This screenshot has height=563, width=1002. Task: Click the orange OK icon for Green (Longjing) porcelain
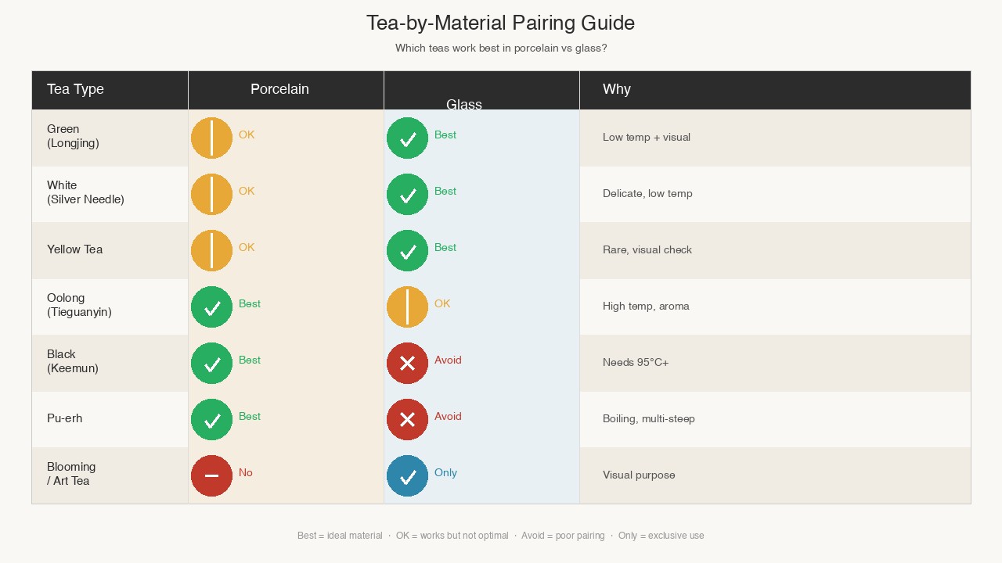(211, 138)
